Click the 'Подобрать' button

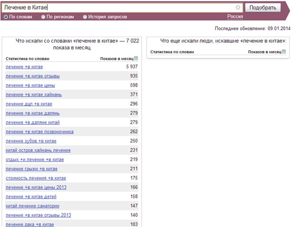[x=263, y=8]
